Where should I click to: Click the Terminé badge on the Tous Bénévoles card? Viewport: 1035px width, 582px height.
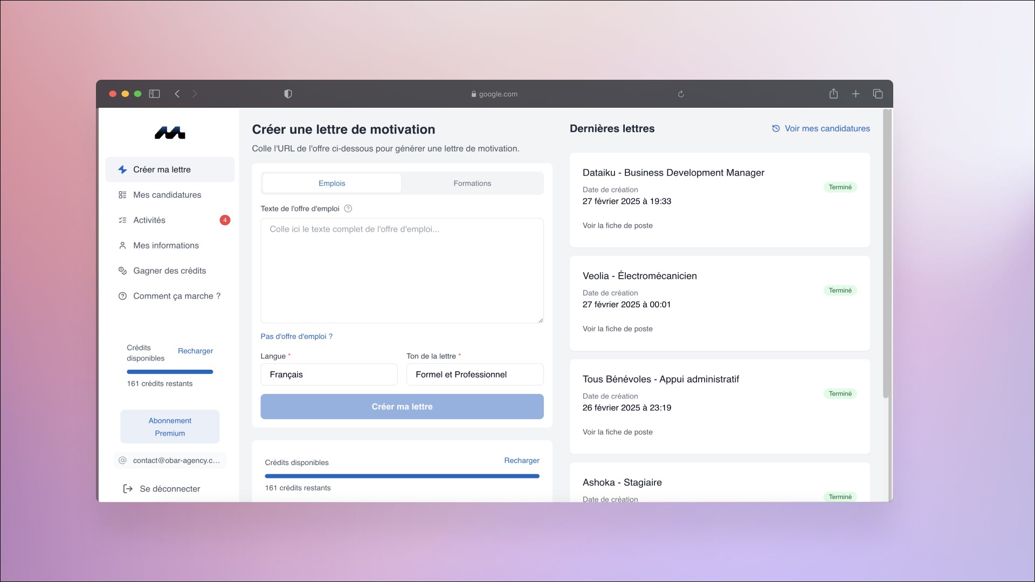[x=840, y=393]
